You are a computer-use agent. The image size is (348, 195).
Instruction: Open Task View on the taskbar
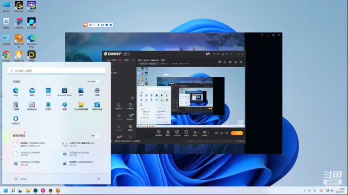coord(20,191)
